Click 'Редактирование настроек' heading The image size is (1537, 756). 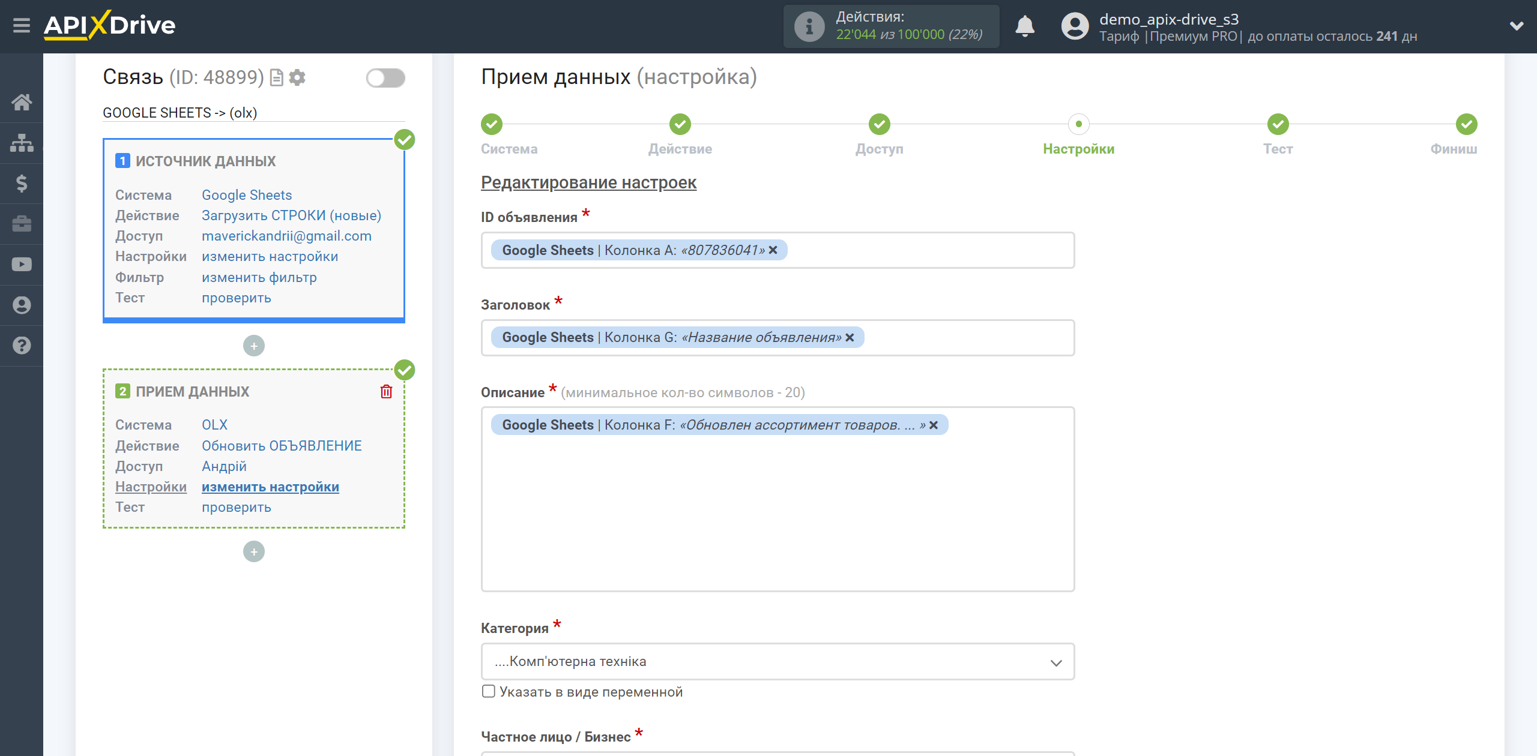pos(588,182)
